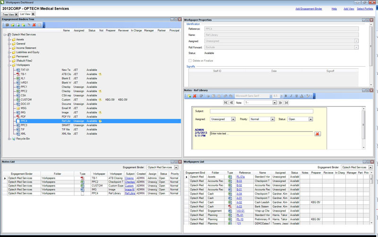Open the Select Portlets link
This screenshot has width=378, height=237.
(x=365, y=9)
